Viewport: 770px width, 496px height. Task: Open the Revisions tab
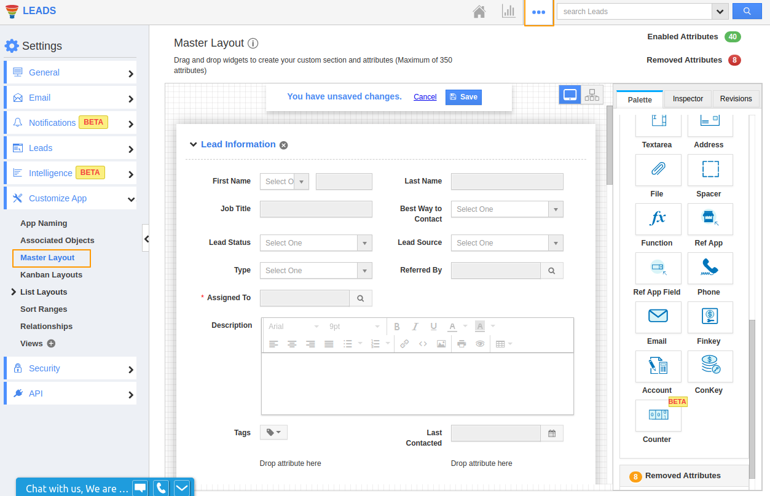point(736,99)
